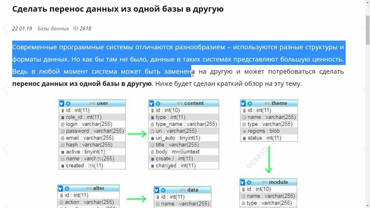This screenshot has height=208, width=370.
Task: Open table options gear on es user table
Action: (x=68, y=103)
